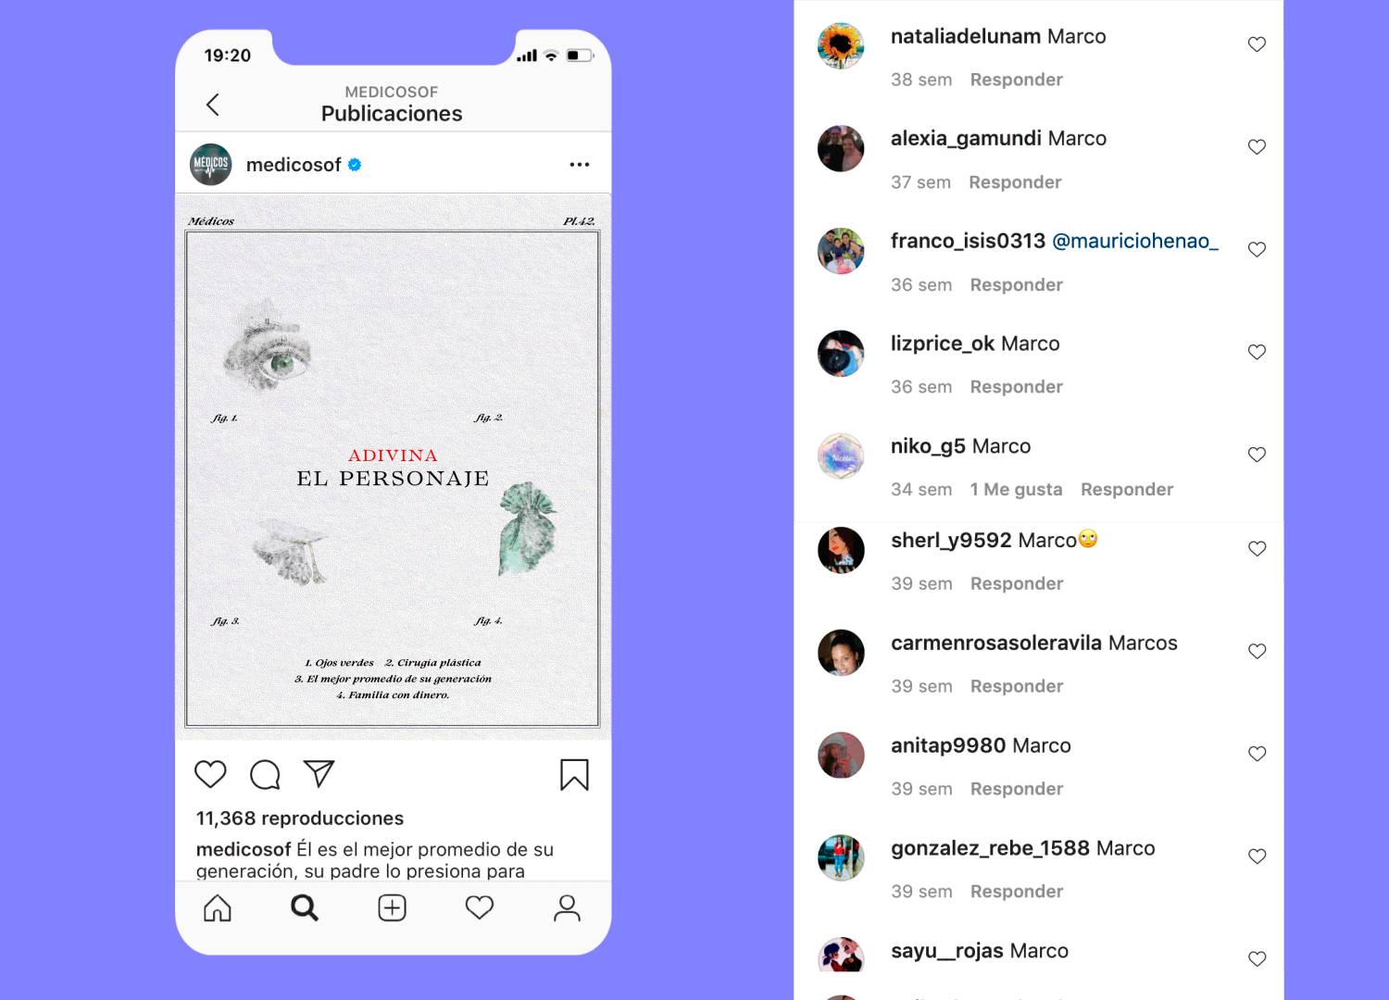This screenshot has height=1000, width=1389.
Task: Open medicosof profile avatar in post header
Action: [x=211, y=165]
